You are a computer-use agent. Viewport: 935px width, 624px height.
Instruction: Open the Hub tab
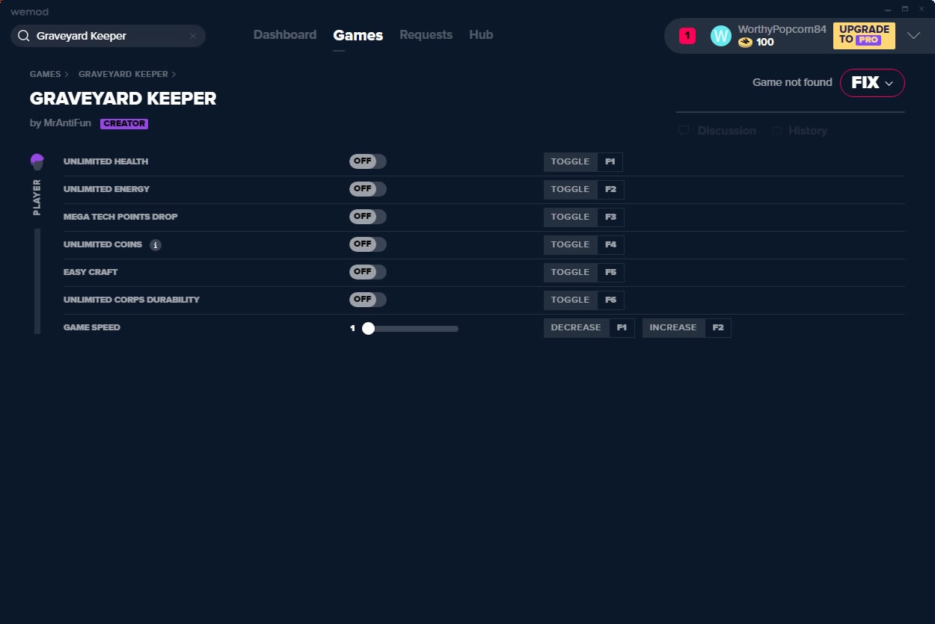480,35
